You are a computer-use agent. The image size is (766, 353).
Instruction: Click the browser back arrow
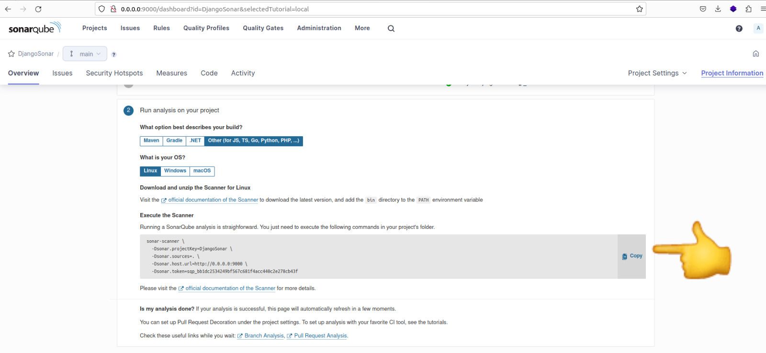click(x=8, y=9)
